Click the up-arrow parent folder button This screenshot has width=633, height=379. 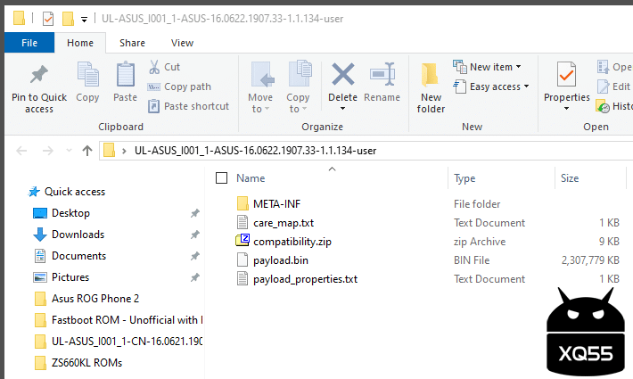click(86, 151)
